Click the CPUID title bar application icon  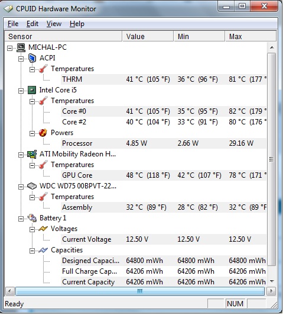click(x=8, y=9)
